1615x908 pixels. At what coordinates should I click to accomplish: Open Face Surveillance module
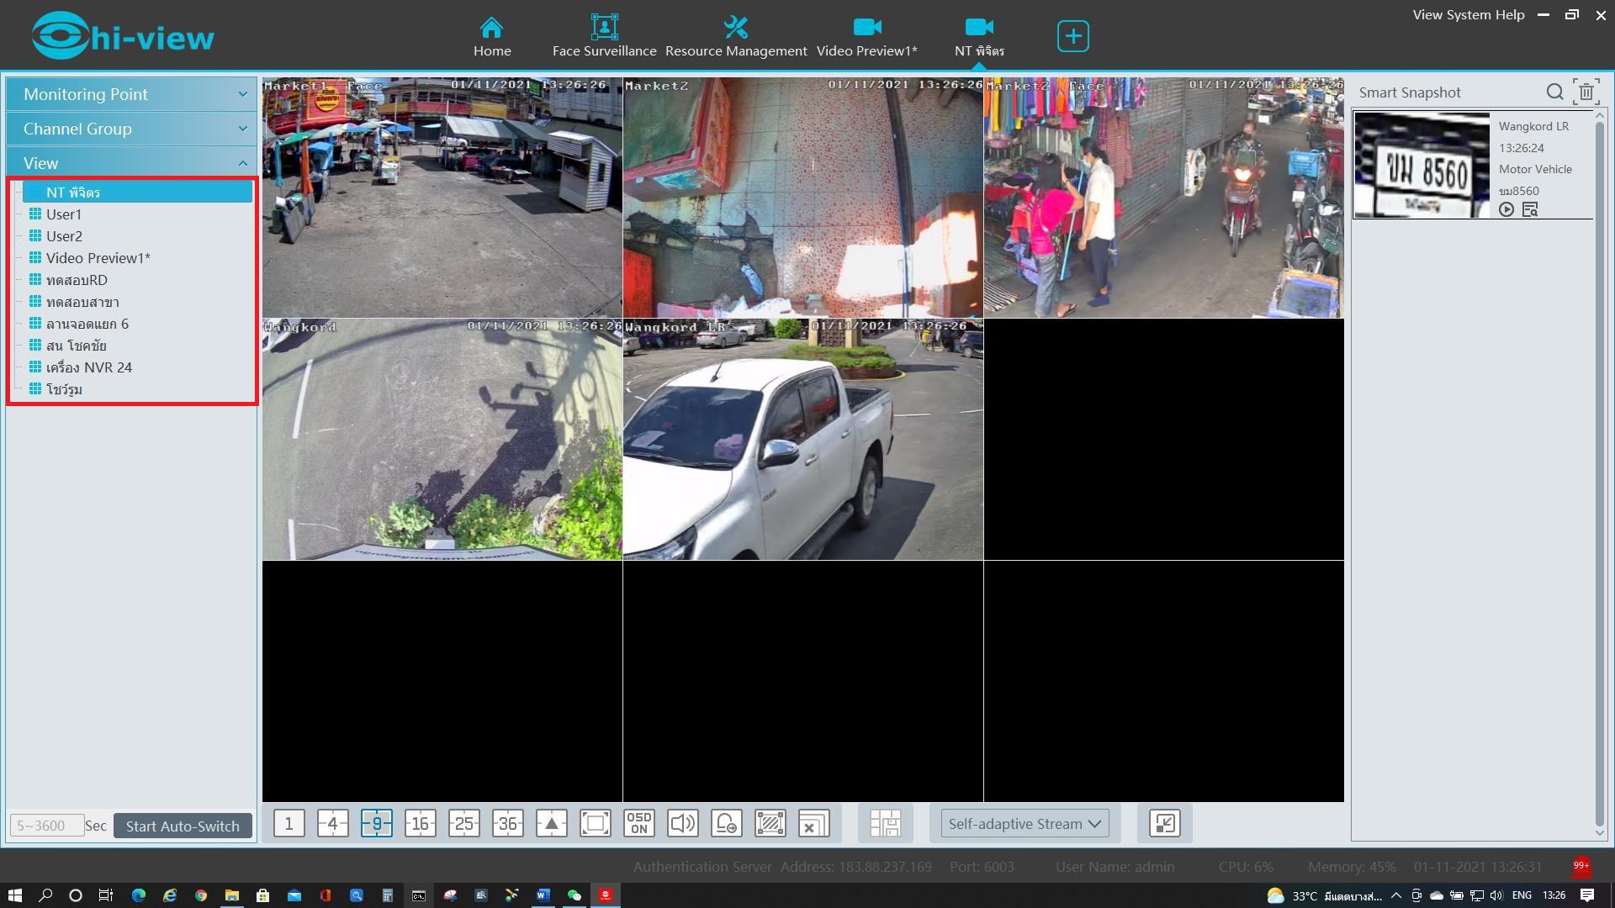[604, 37]
